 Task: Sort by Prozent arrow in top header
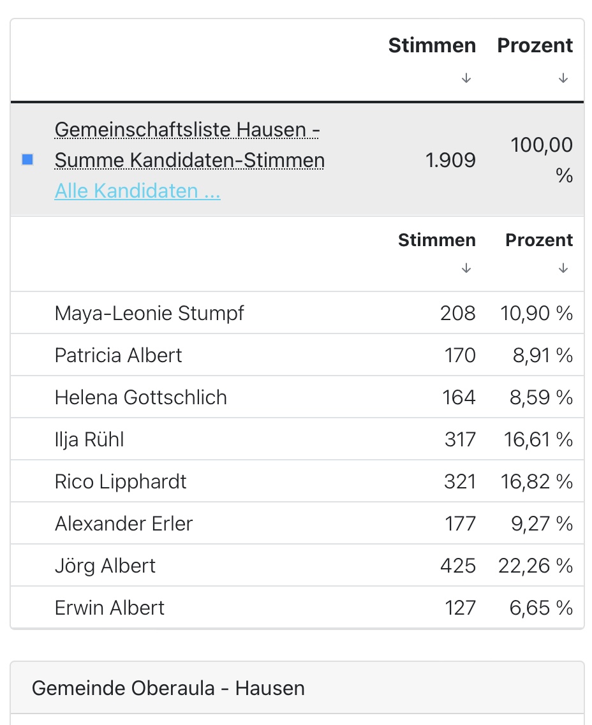[x=563, y=78]
